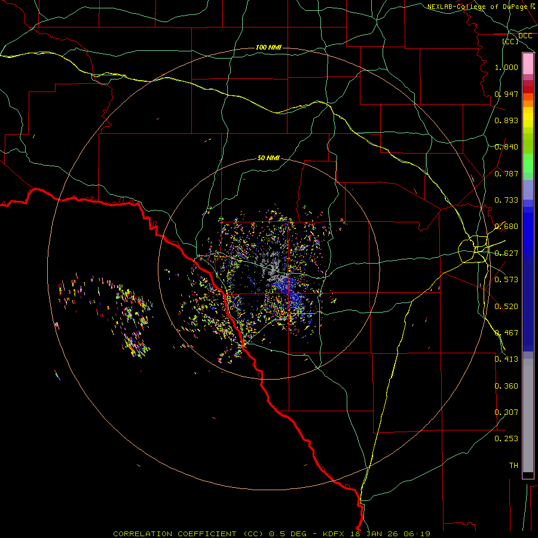538x538 pixels.
Task: Pick the dark red swatch near 0.947
Action: click(x=528, y=90)
